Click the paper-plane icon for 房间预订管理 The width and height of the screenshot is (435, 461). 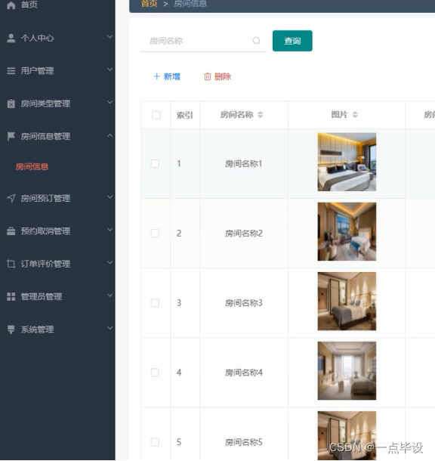pyautogui.click(x=11, y=198)
